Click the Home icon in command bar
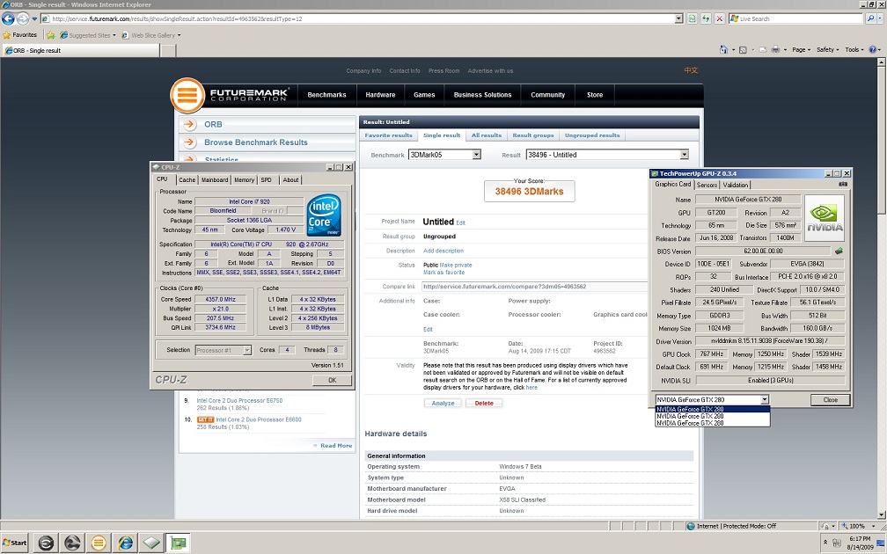The height and width of the screenshot is (554, 887). click(x=723, y=50)
